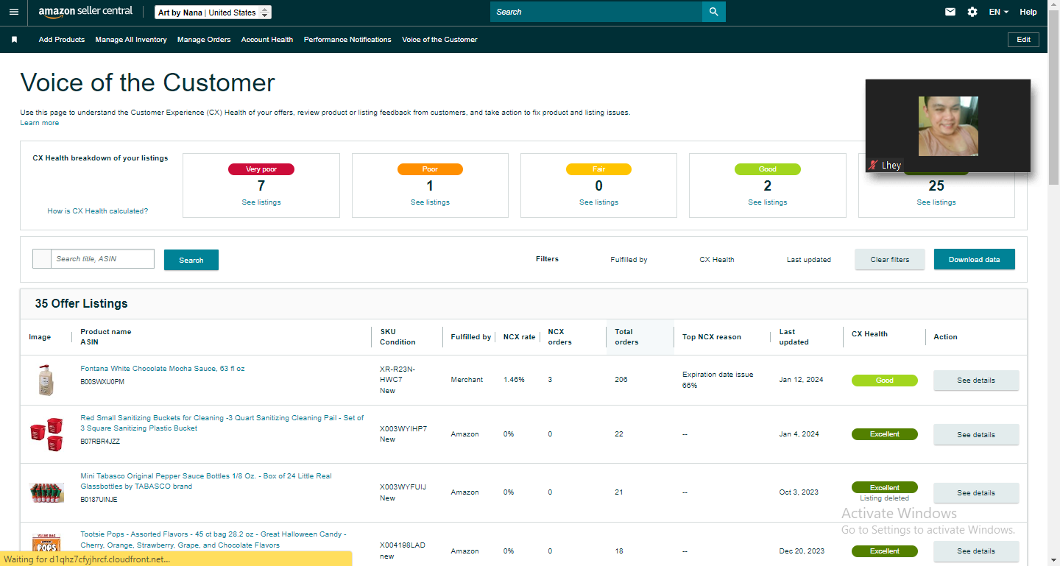Click the Fontana sauce product thumbnail
The height and width of the screenshot is (566, 1060).
[x=46, y=381]
